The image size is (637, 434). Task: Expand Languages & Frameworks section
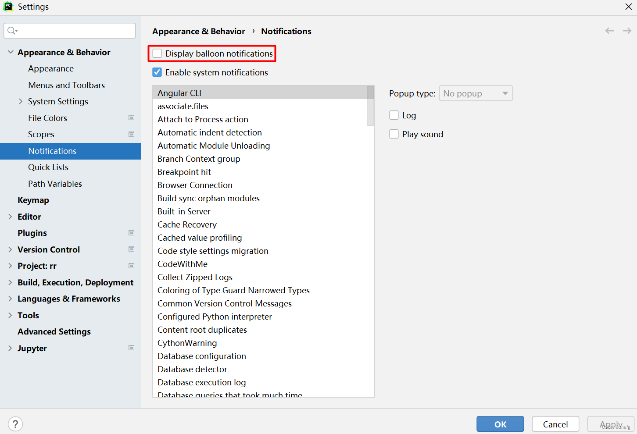tap(11, 299)
